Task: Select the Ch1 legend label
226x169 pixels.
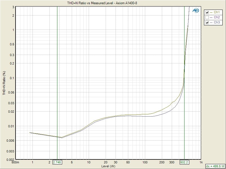Action: coord(217,12)
